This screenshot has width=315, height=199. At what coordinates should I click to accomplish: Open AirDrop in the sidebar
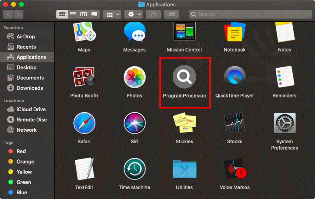(27, 36)
